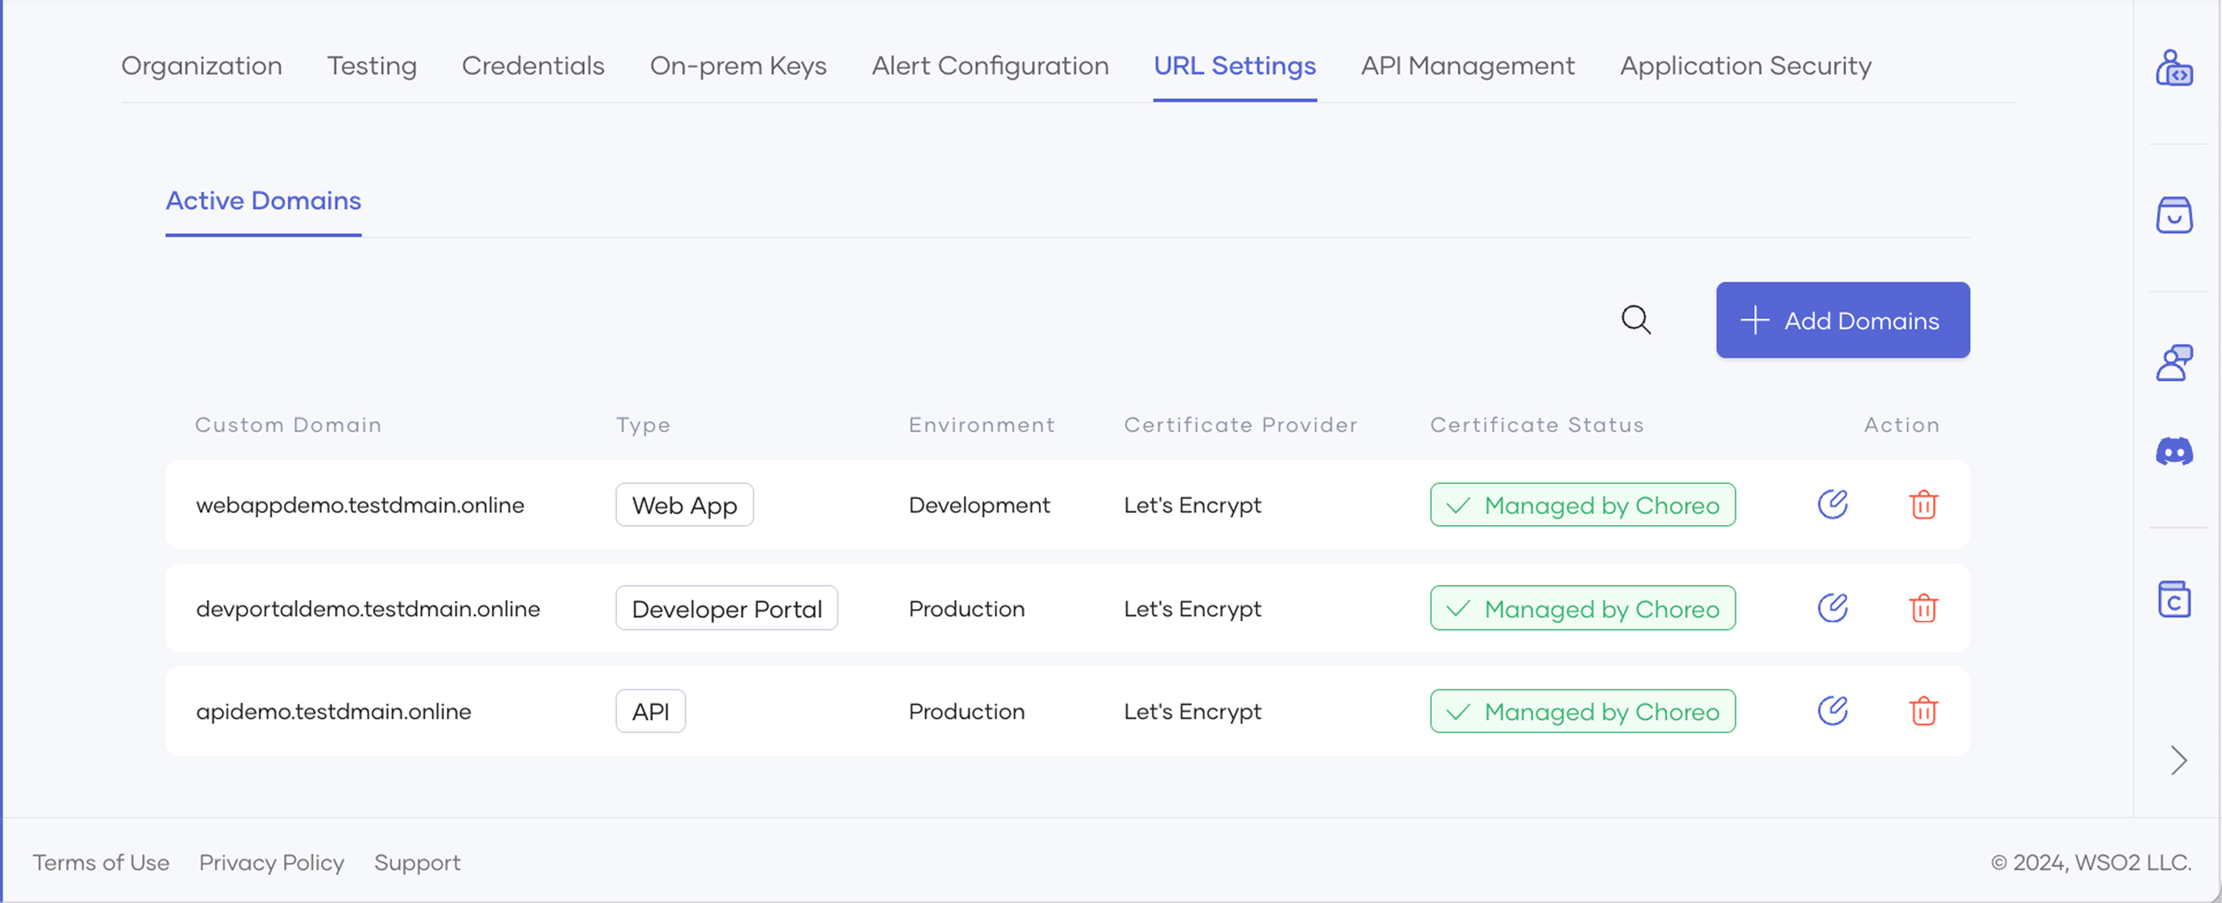Edit the devportaldemo.testdmain.online domain
This screenshot has height=903, width=2222.
tap(1832, 607)
